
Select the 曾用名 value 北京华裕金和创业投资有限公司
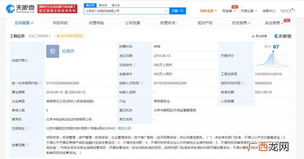point(69,119)
